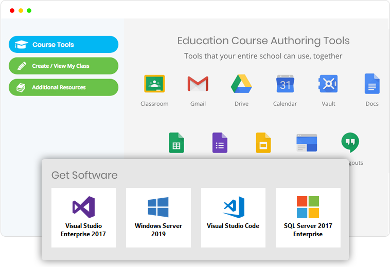
Task: Click the Vault label
Action: point(328,104)
